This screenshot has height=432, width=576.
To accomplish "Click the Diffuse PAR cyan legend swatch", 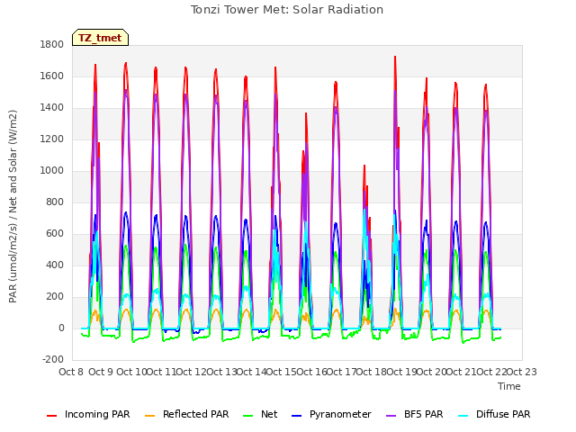I will tap(463, 416).
